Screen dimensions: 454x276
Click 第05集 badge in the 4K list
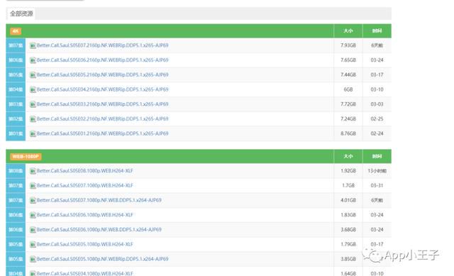[16, 75]
